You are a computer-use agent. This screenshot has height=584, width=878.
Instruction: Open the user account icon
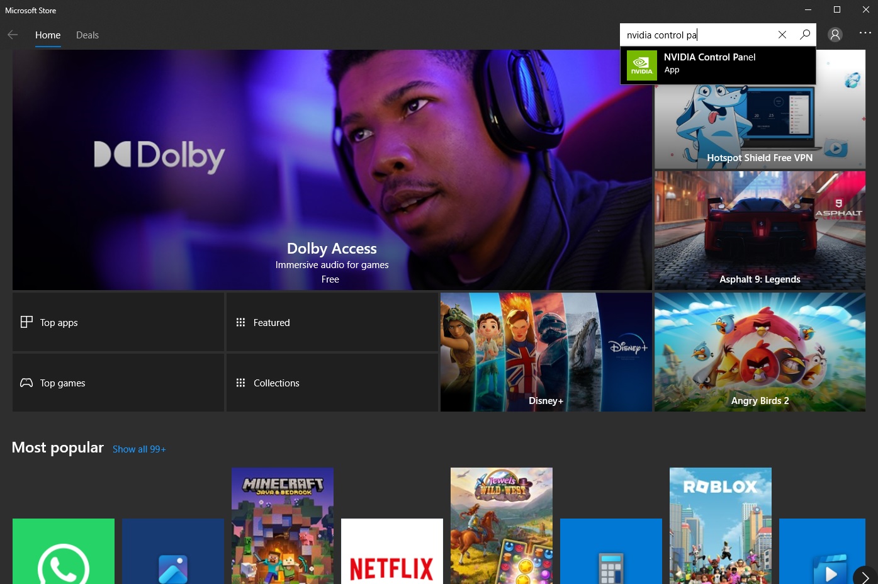tap(835, 35)
